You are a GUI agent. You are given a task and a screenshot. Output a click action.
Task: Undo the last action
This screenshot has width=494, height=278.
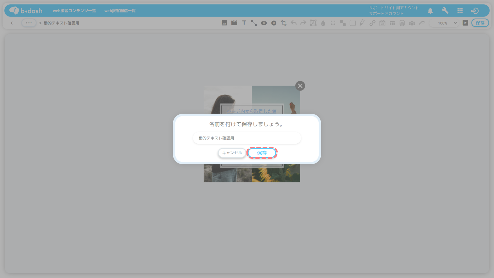[294, 23]
